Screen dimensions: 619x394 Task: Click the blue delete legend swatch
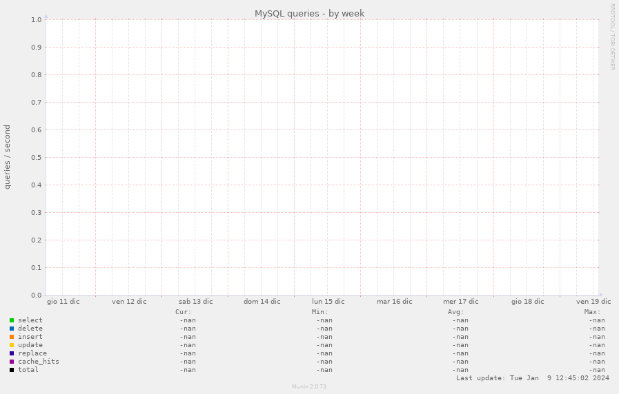coord(12,329)
